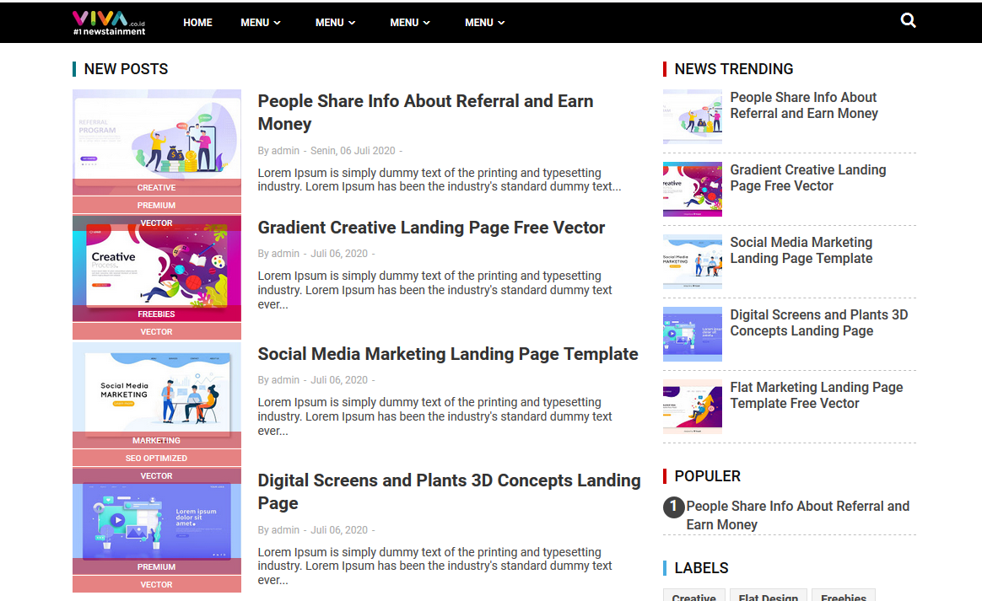Click Digital Screens purple thumbnail in New Posts
The image size is (982, 601).
157,522
